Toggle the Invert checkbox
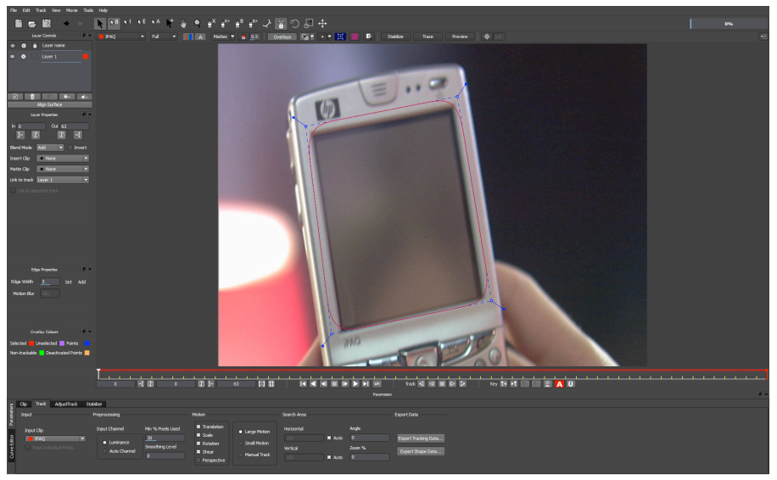 point(70,148)
